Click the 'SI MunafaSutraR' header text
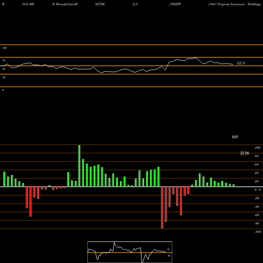 (x=65, y=4)
